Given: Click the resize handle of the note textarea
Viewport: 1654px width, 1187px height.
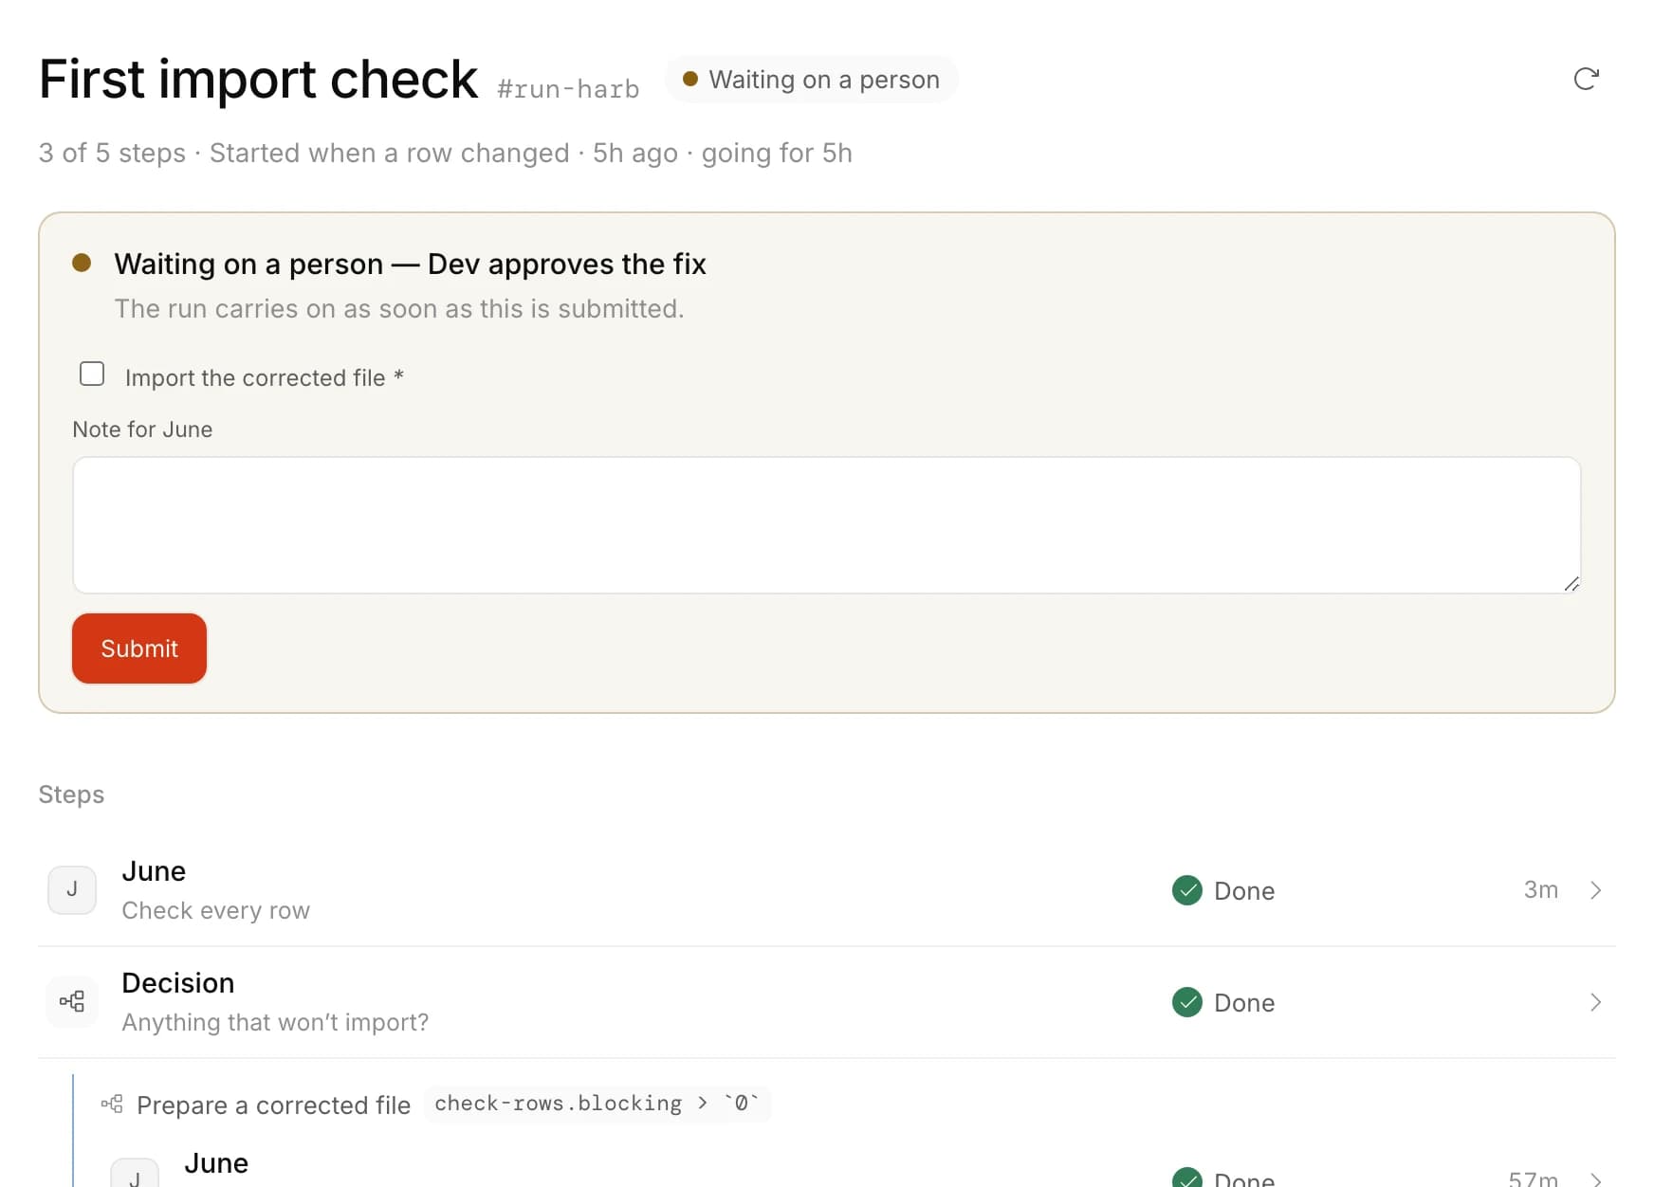Looking at the screenshot, I should click(1571, 583).
